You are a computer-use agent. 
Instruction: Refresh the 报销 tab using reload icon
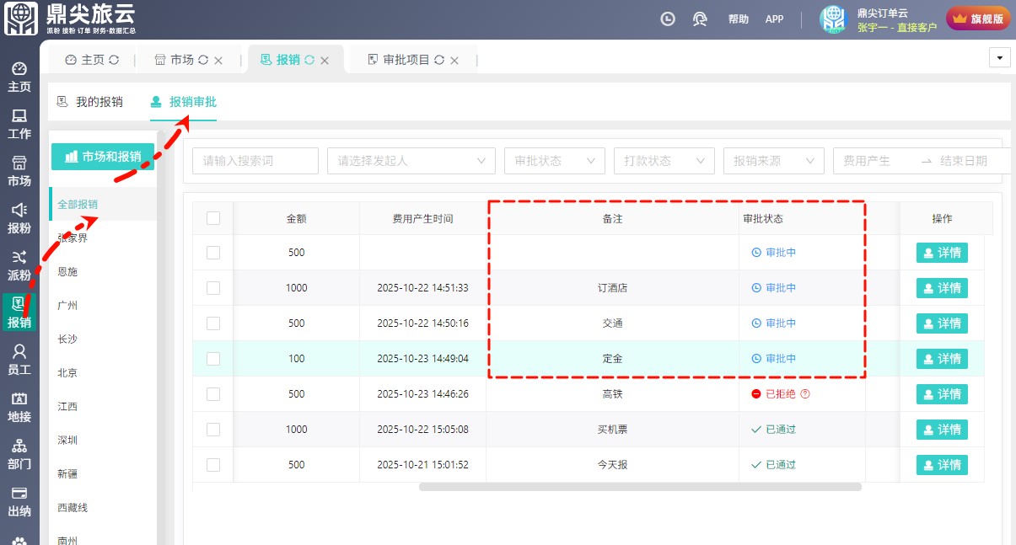pyautogui.click(x=309, y=60)
